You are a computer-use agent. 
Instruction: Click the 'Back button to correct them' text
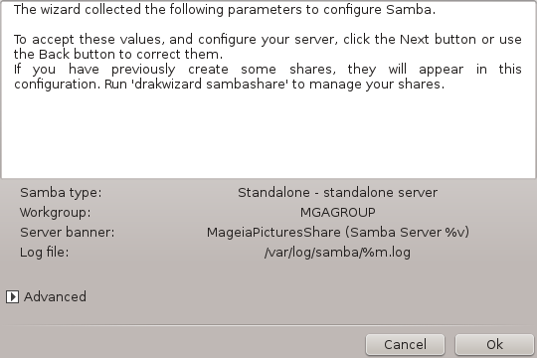click(x=130, y=54)
